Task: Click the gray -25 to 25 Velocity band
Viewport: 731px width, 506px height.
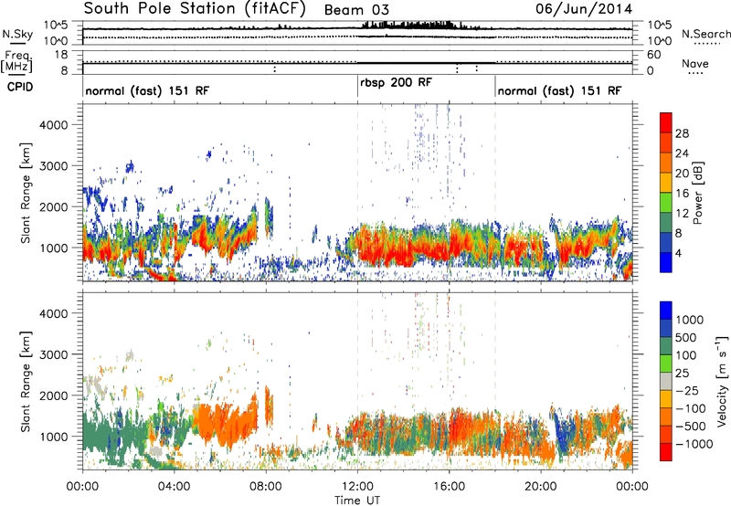Action: tap(666, 381)
